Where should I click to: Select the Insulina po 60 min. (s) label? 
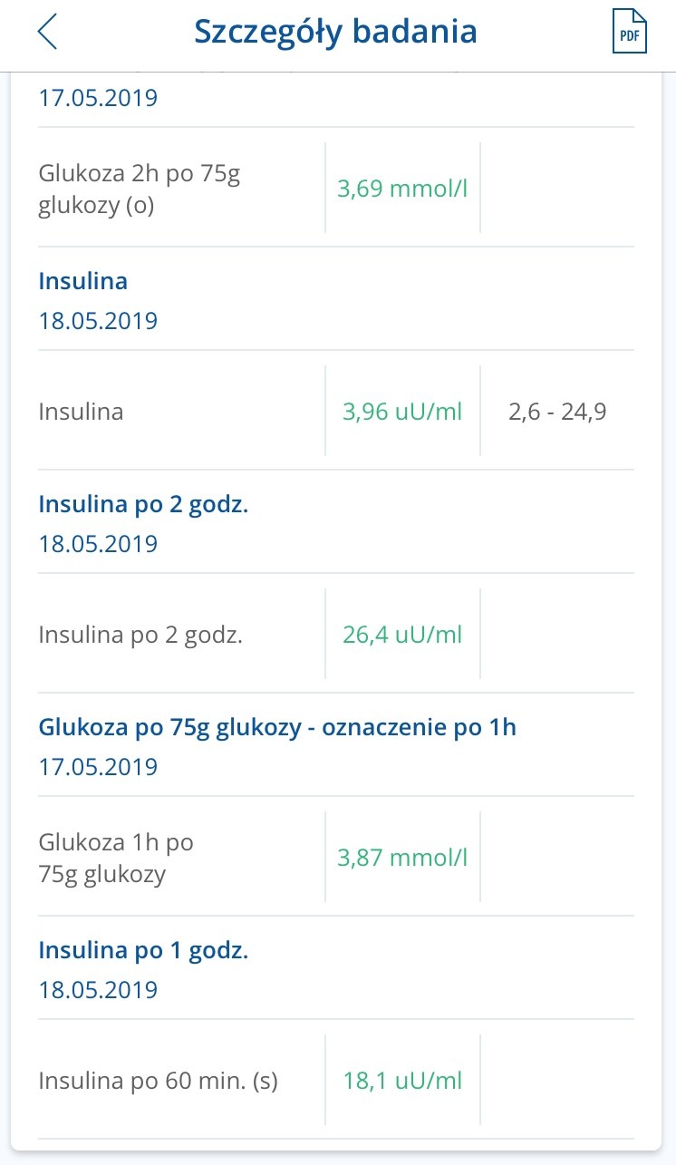(158, 1081)
